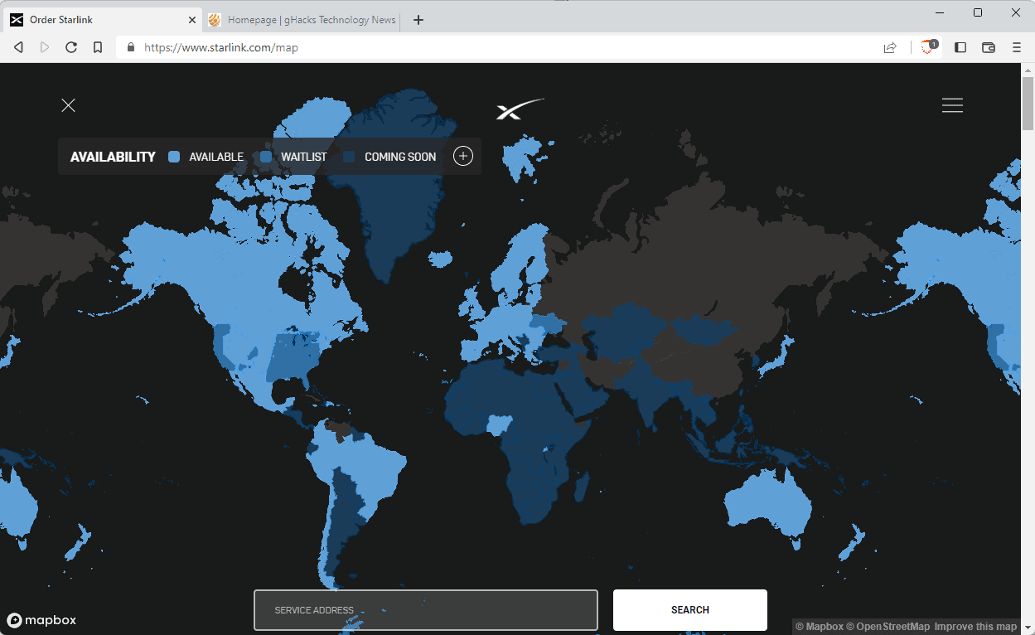Open the Improve this map link
The height and width of the screenshot is (635, 1035).
[x=975, y=627]
